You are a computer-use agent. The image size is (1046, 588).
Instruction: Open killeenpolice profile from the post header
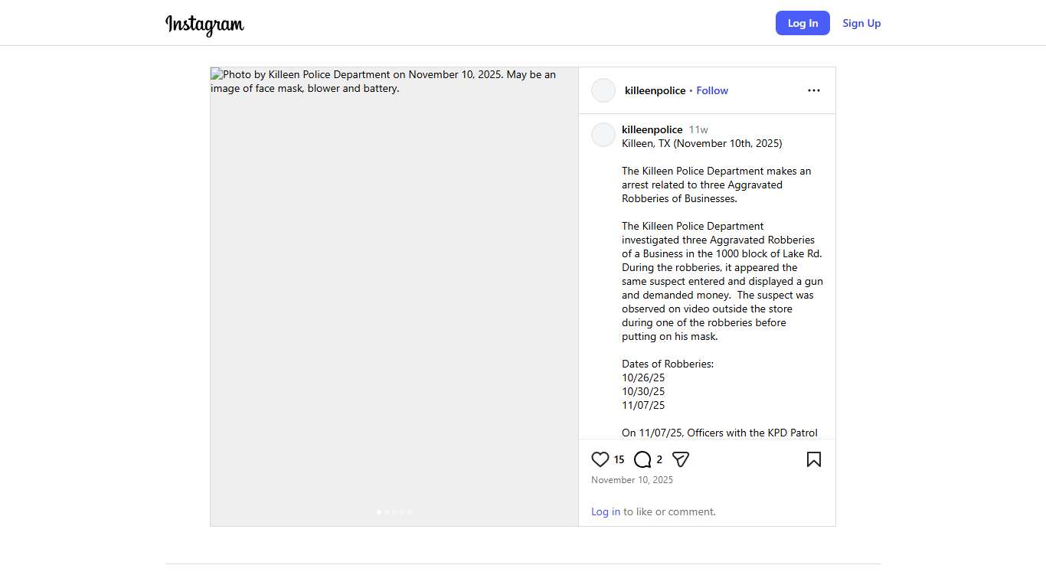tap(655, 90)
